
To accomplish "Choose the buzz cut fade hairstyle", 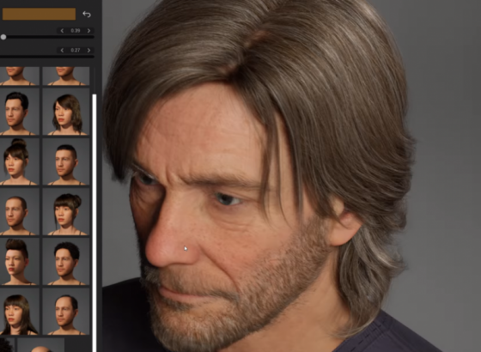I will [x=66, y=162].
